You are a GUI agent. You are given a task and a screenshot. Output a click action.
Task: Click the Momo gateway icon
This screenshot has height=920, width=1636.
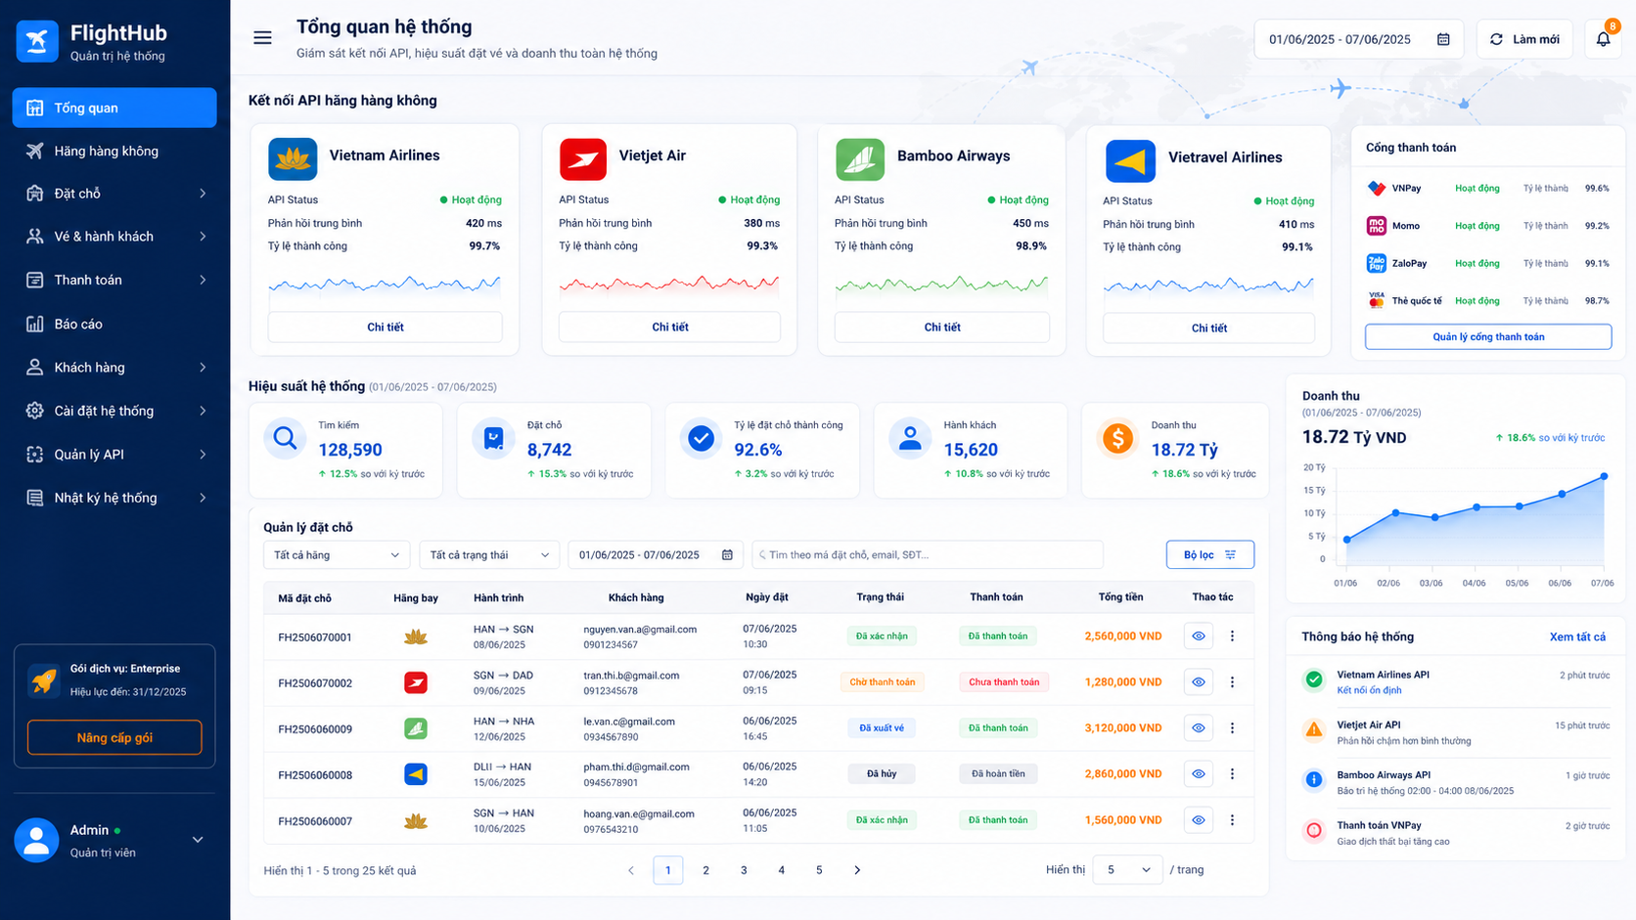(1377, 226)
